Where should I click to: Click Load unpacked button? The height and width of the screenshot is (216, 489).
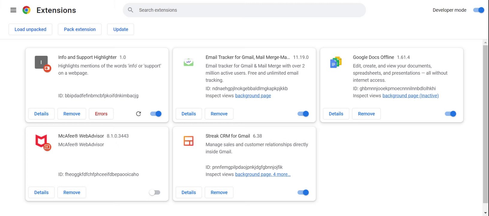click(x=30, y=29)
